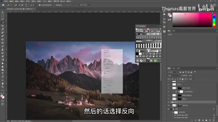Open the layer fill dropdown arrow
The width and height of the screenshot is (218, 122).
[x=194, y=79]
